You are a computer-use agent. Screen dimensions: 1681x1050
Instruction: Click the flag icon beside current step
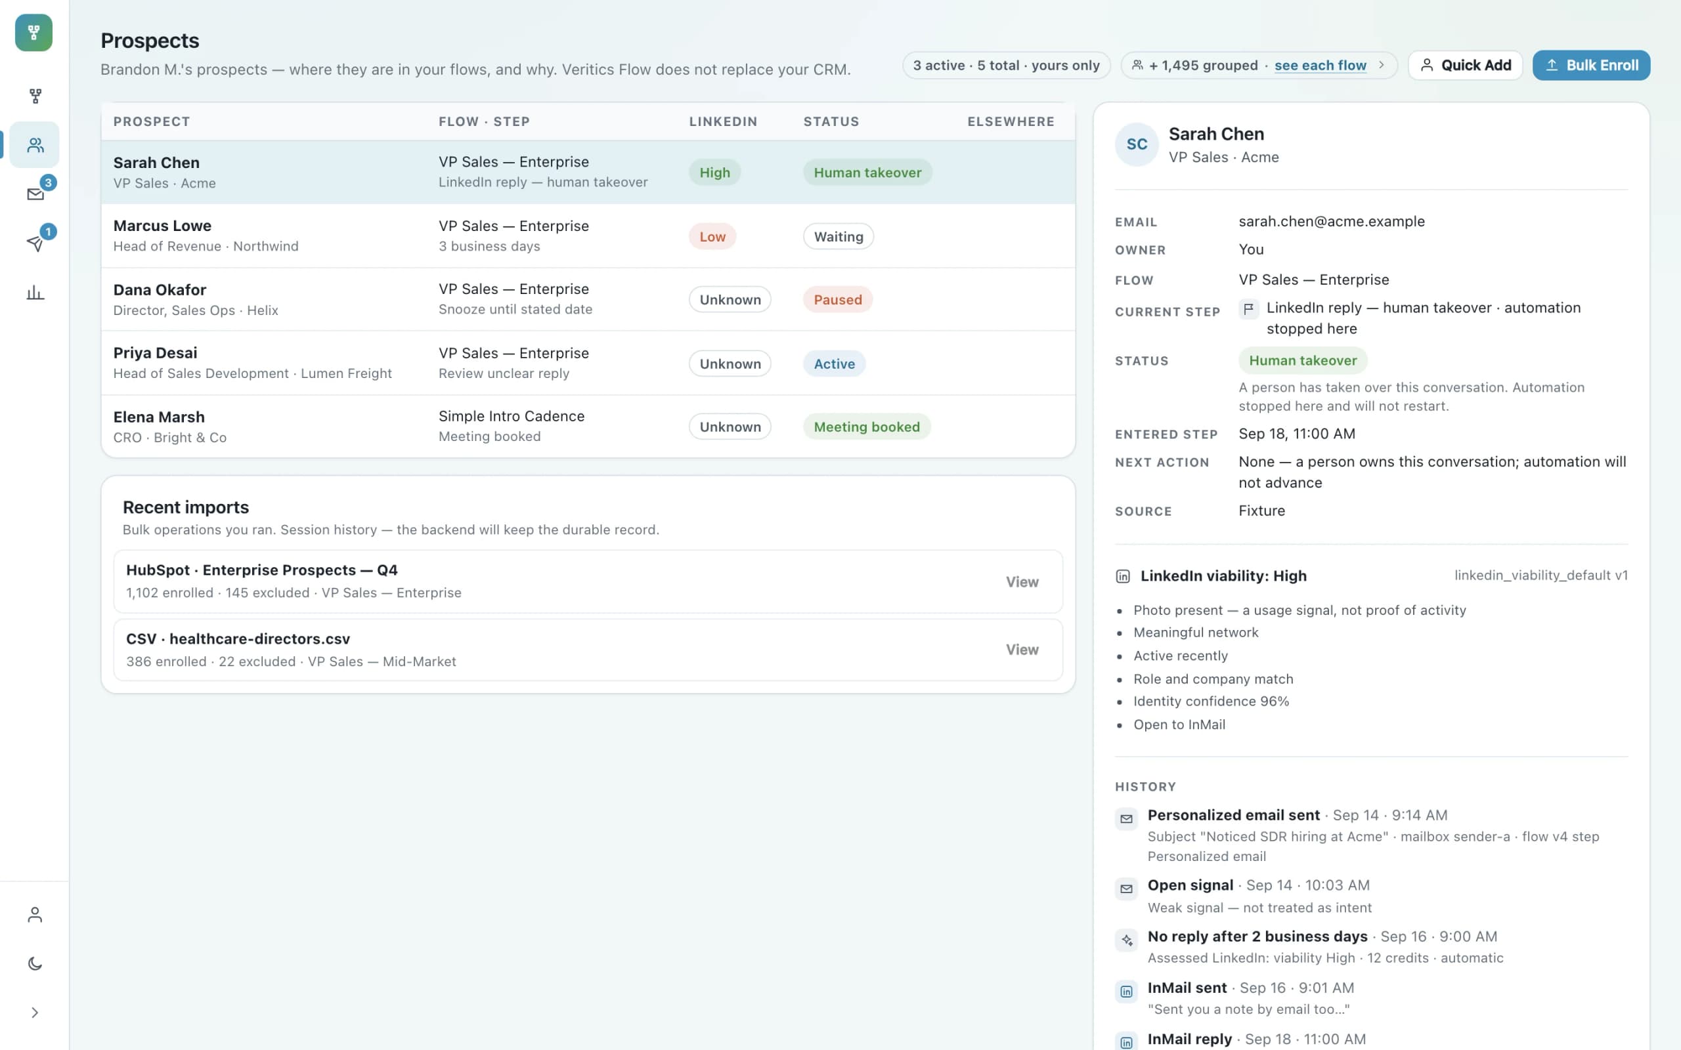tap(1248, 308)
